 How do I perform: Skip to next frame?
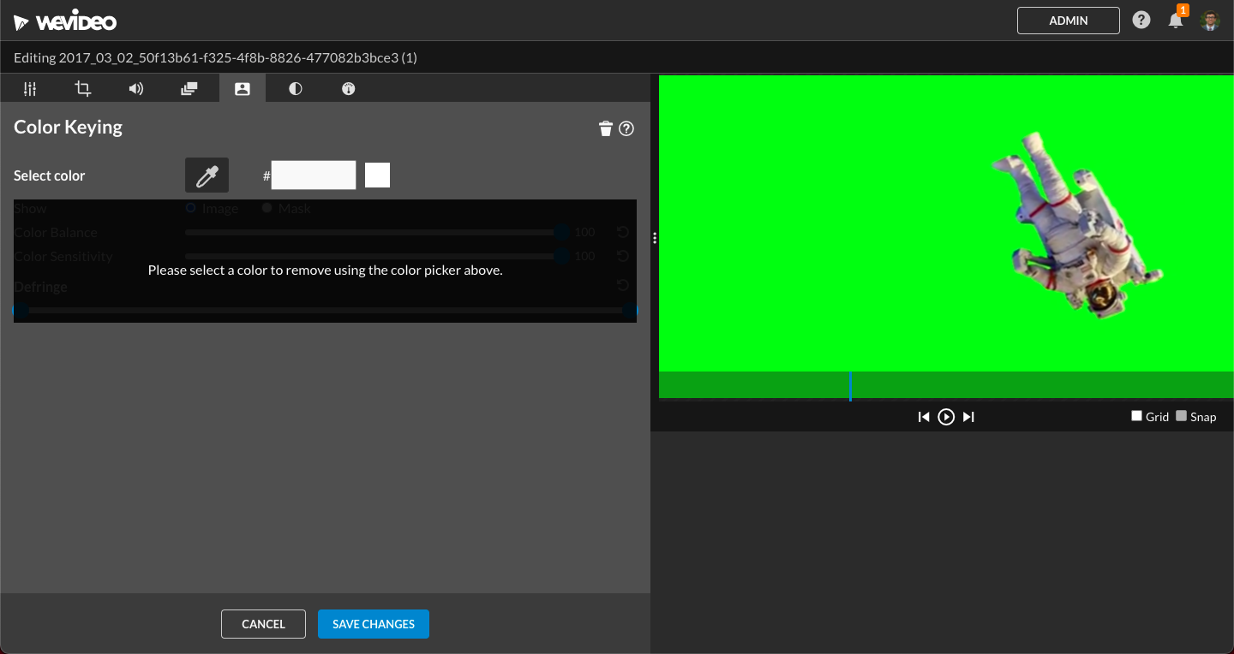pyautogui.click(x=968, y=417)
